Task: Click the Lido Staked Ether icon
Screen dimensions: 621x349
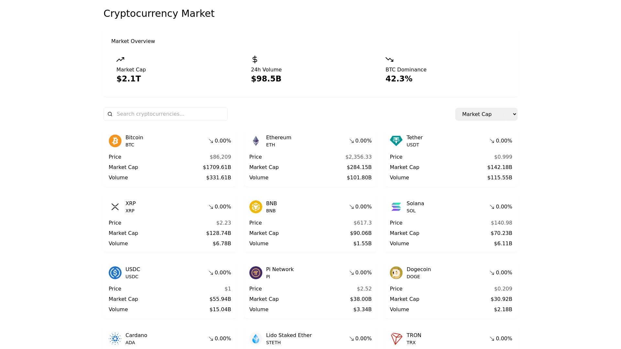Action: (x=256, y=339)
